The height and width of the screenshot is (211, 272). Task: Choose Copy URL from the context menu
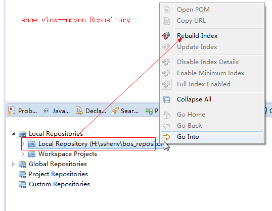212,21
